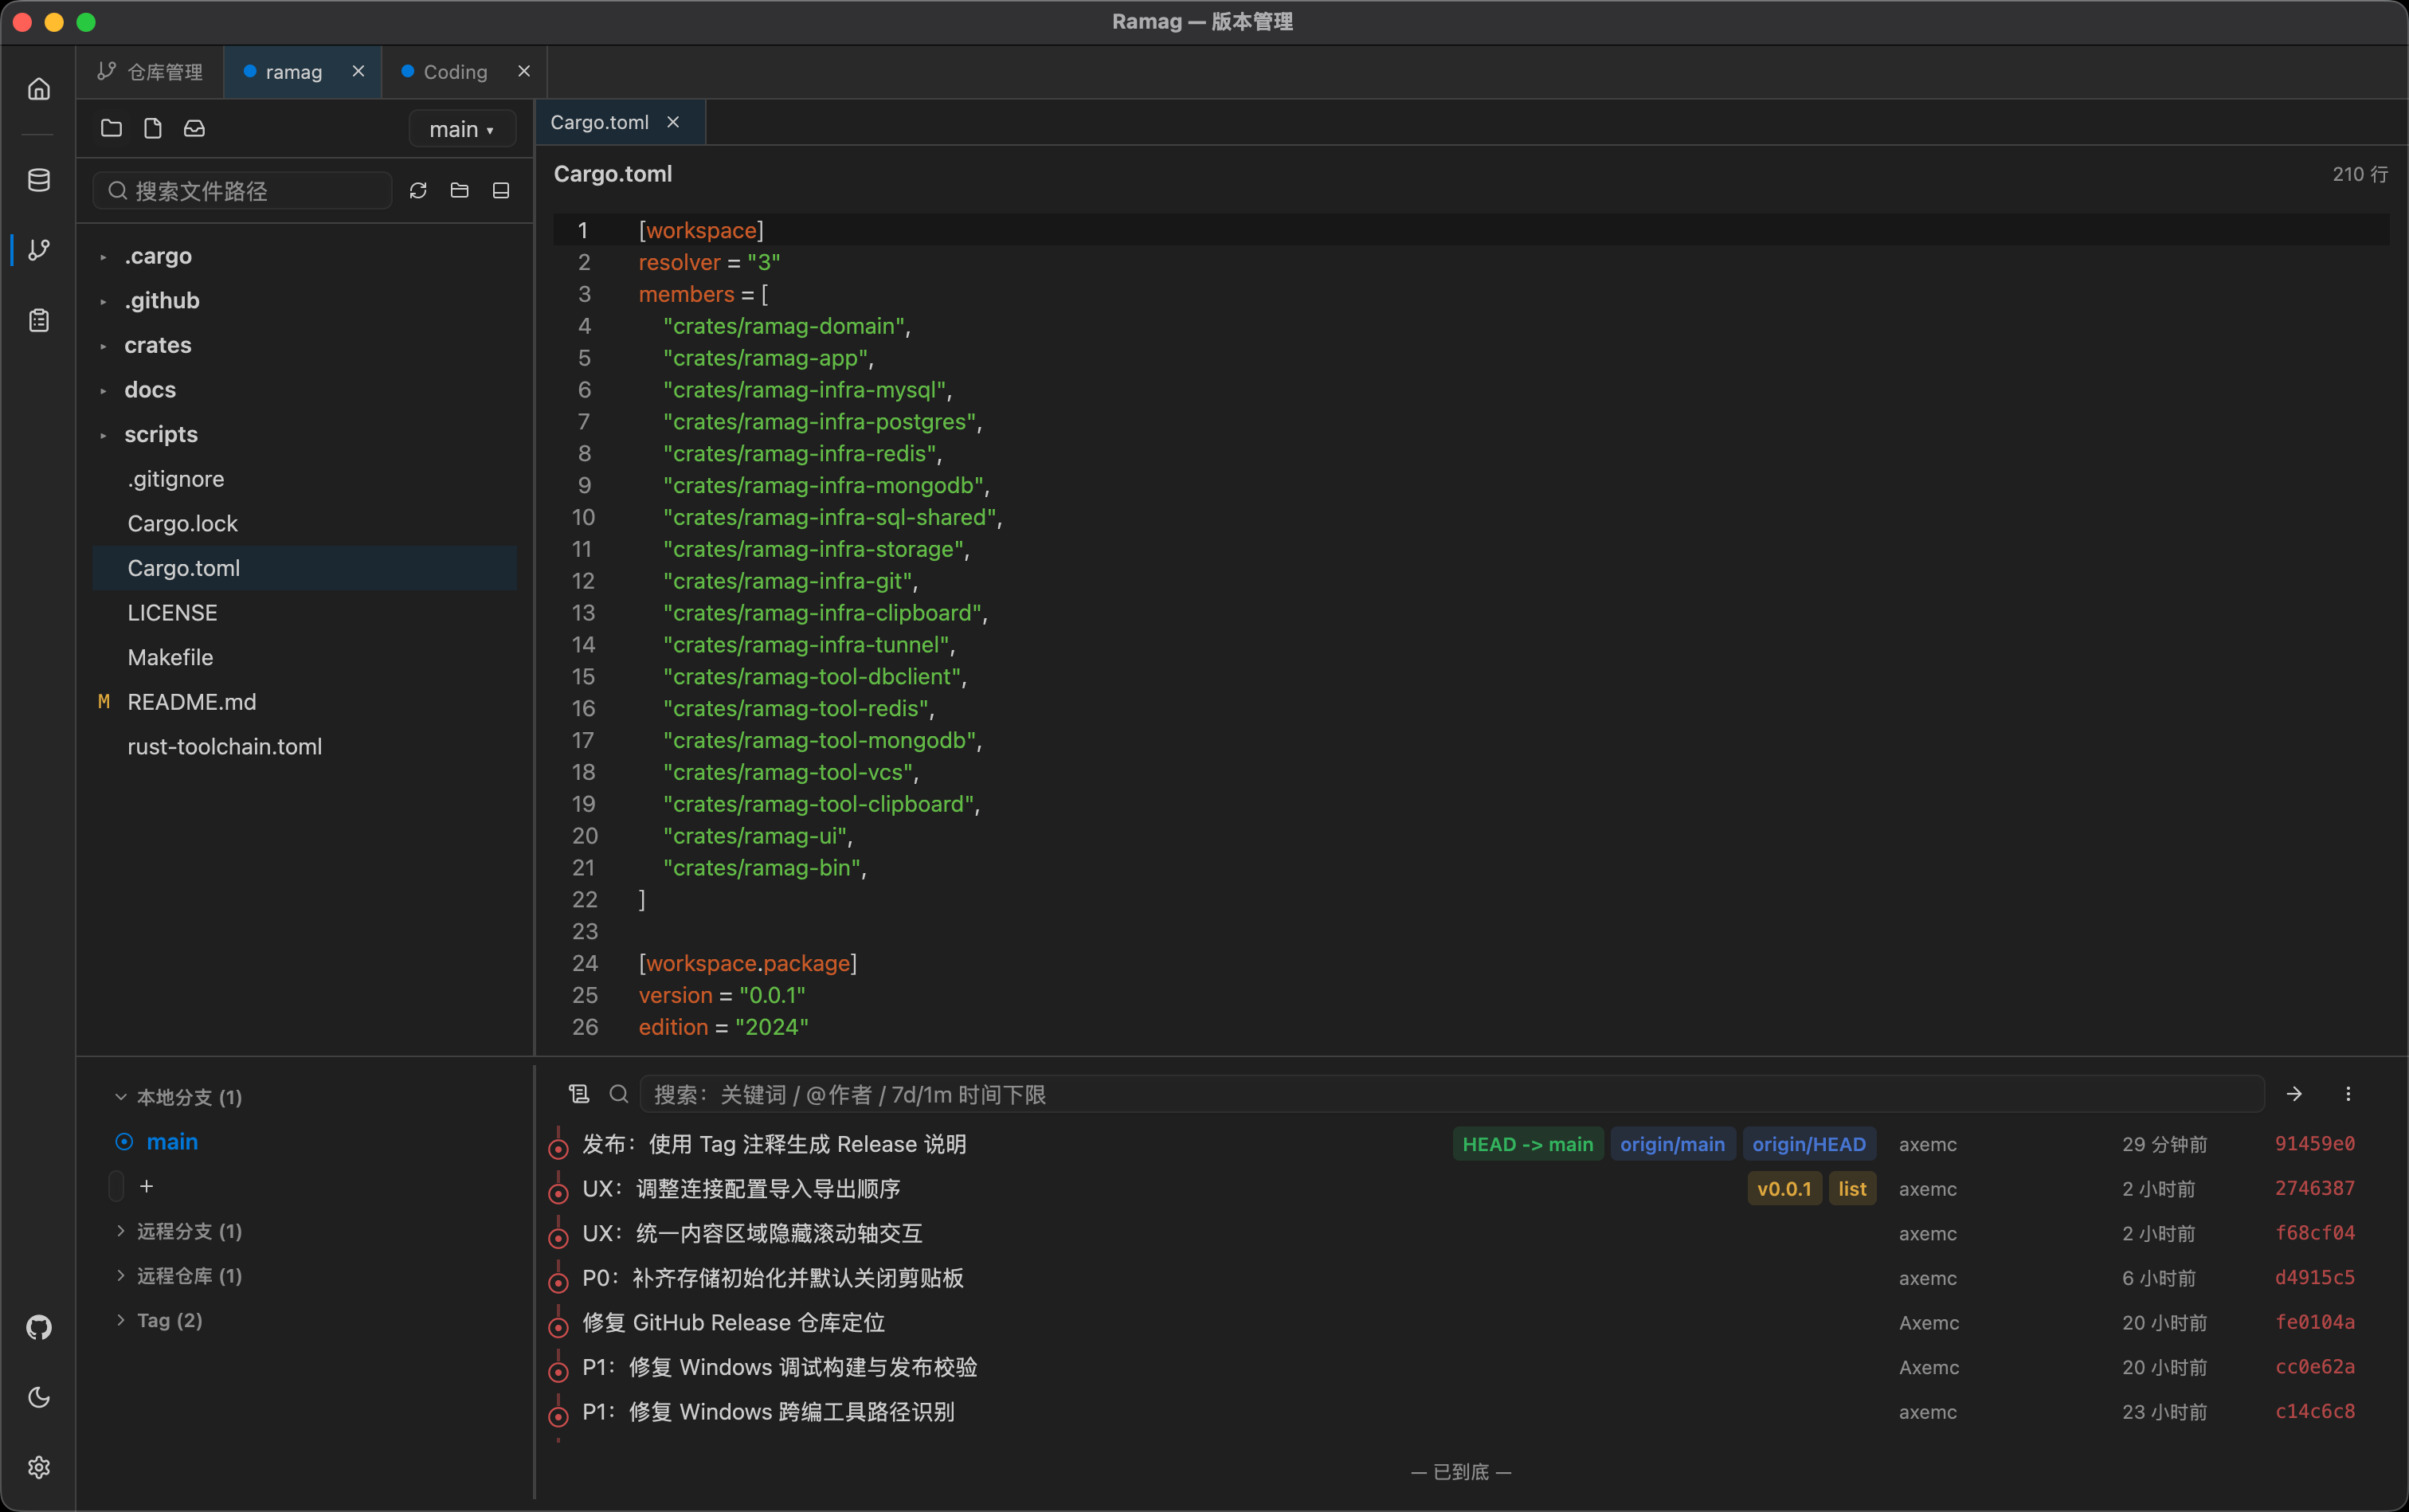Viewport: 2409px width, 1512px height.
Task: Open the main branch dropdown
Action: (x=461, y=129)
